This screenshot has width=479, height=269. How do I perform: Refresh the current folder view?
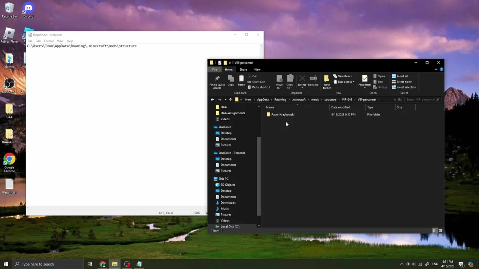(399, 100)
